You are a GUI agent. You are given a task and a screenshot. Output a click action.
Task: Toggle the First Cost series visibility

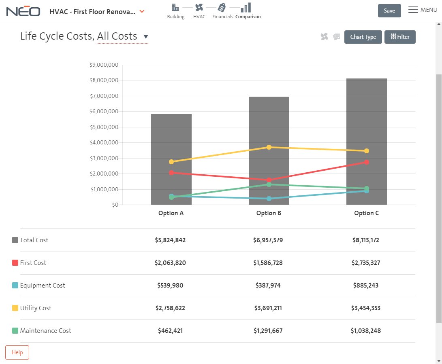[x=14, y=262]
